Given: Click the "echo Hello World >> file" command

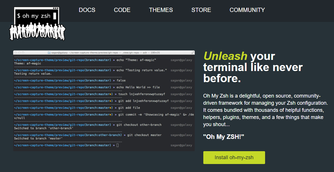Looking at the screenshot, I should click(x=138, y=87).
